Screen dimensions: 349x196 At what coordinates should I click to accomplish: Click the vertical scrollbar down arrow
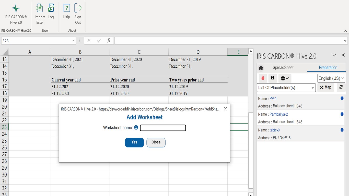point(251,195)
